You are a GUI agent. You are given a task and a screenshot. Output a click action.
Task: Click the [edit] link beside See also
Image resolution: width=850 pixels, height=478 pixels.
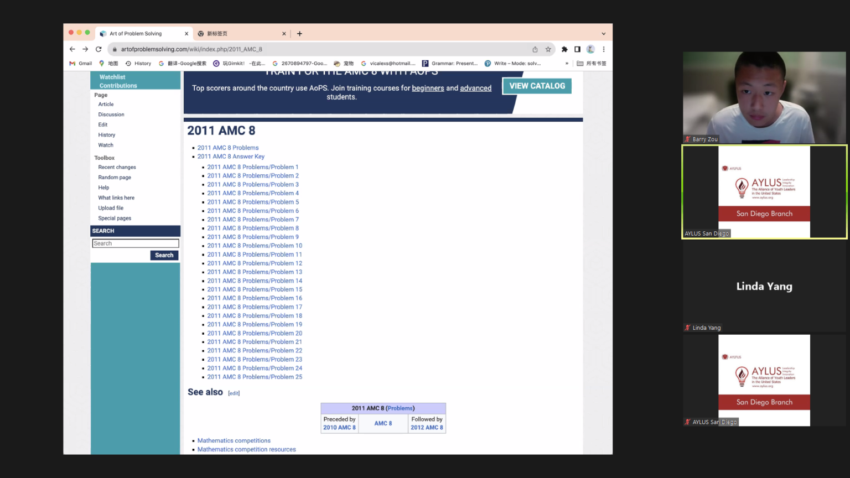[x=234, y=393]
